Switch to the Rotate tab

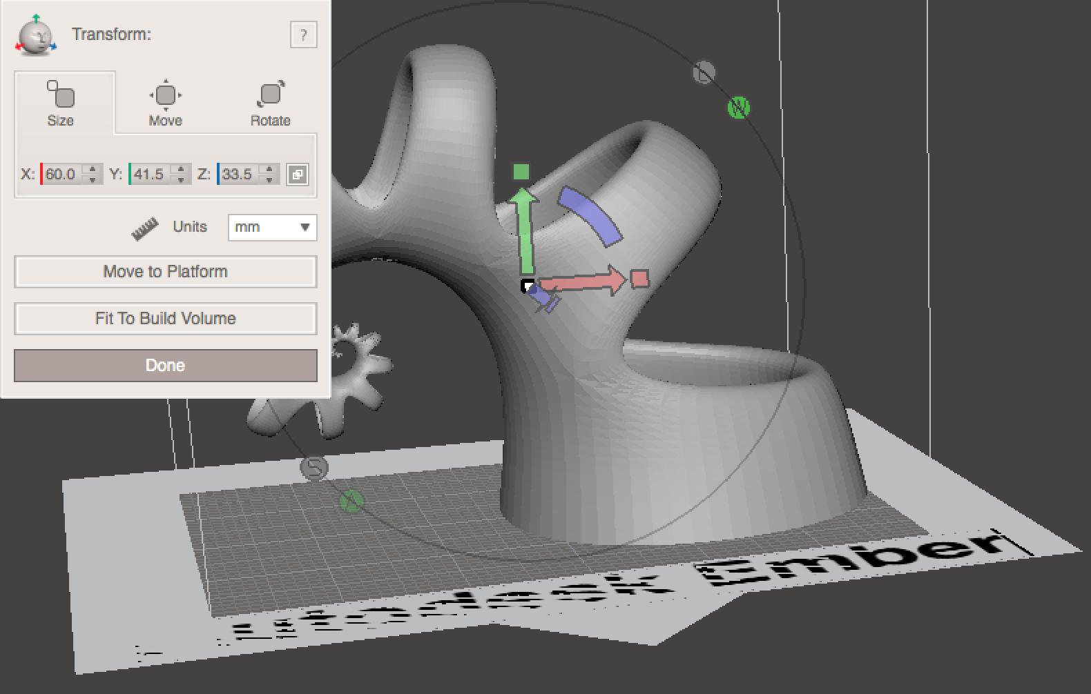click(270, 103)
